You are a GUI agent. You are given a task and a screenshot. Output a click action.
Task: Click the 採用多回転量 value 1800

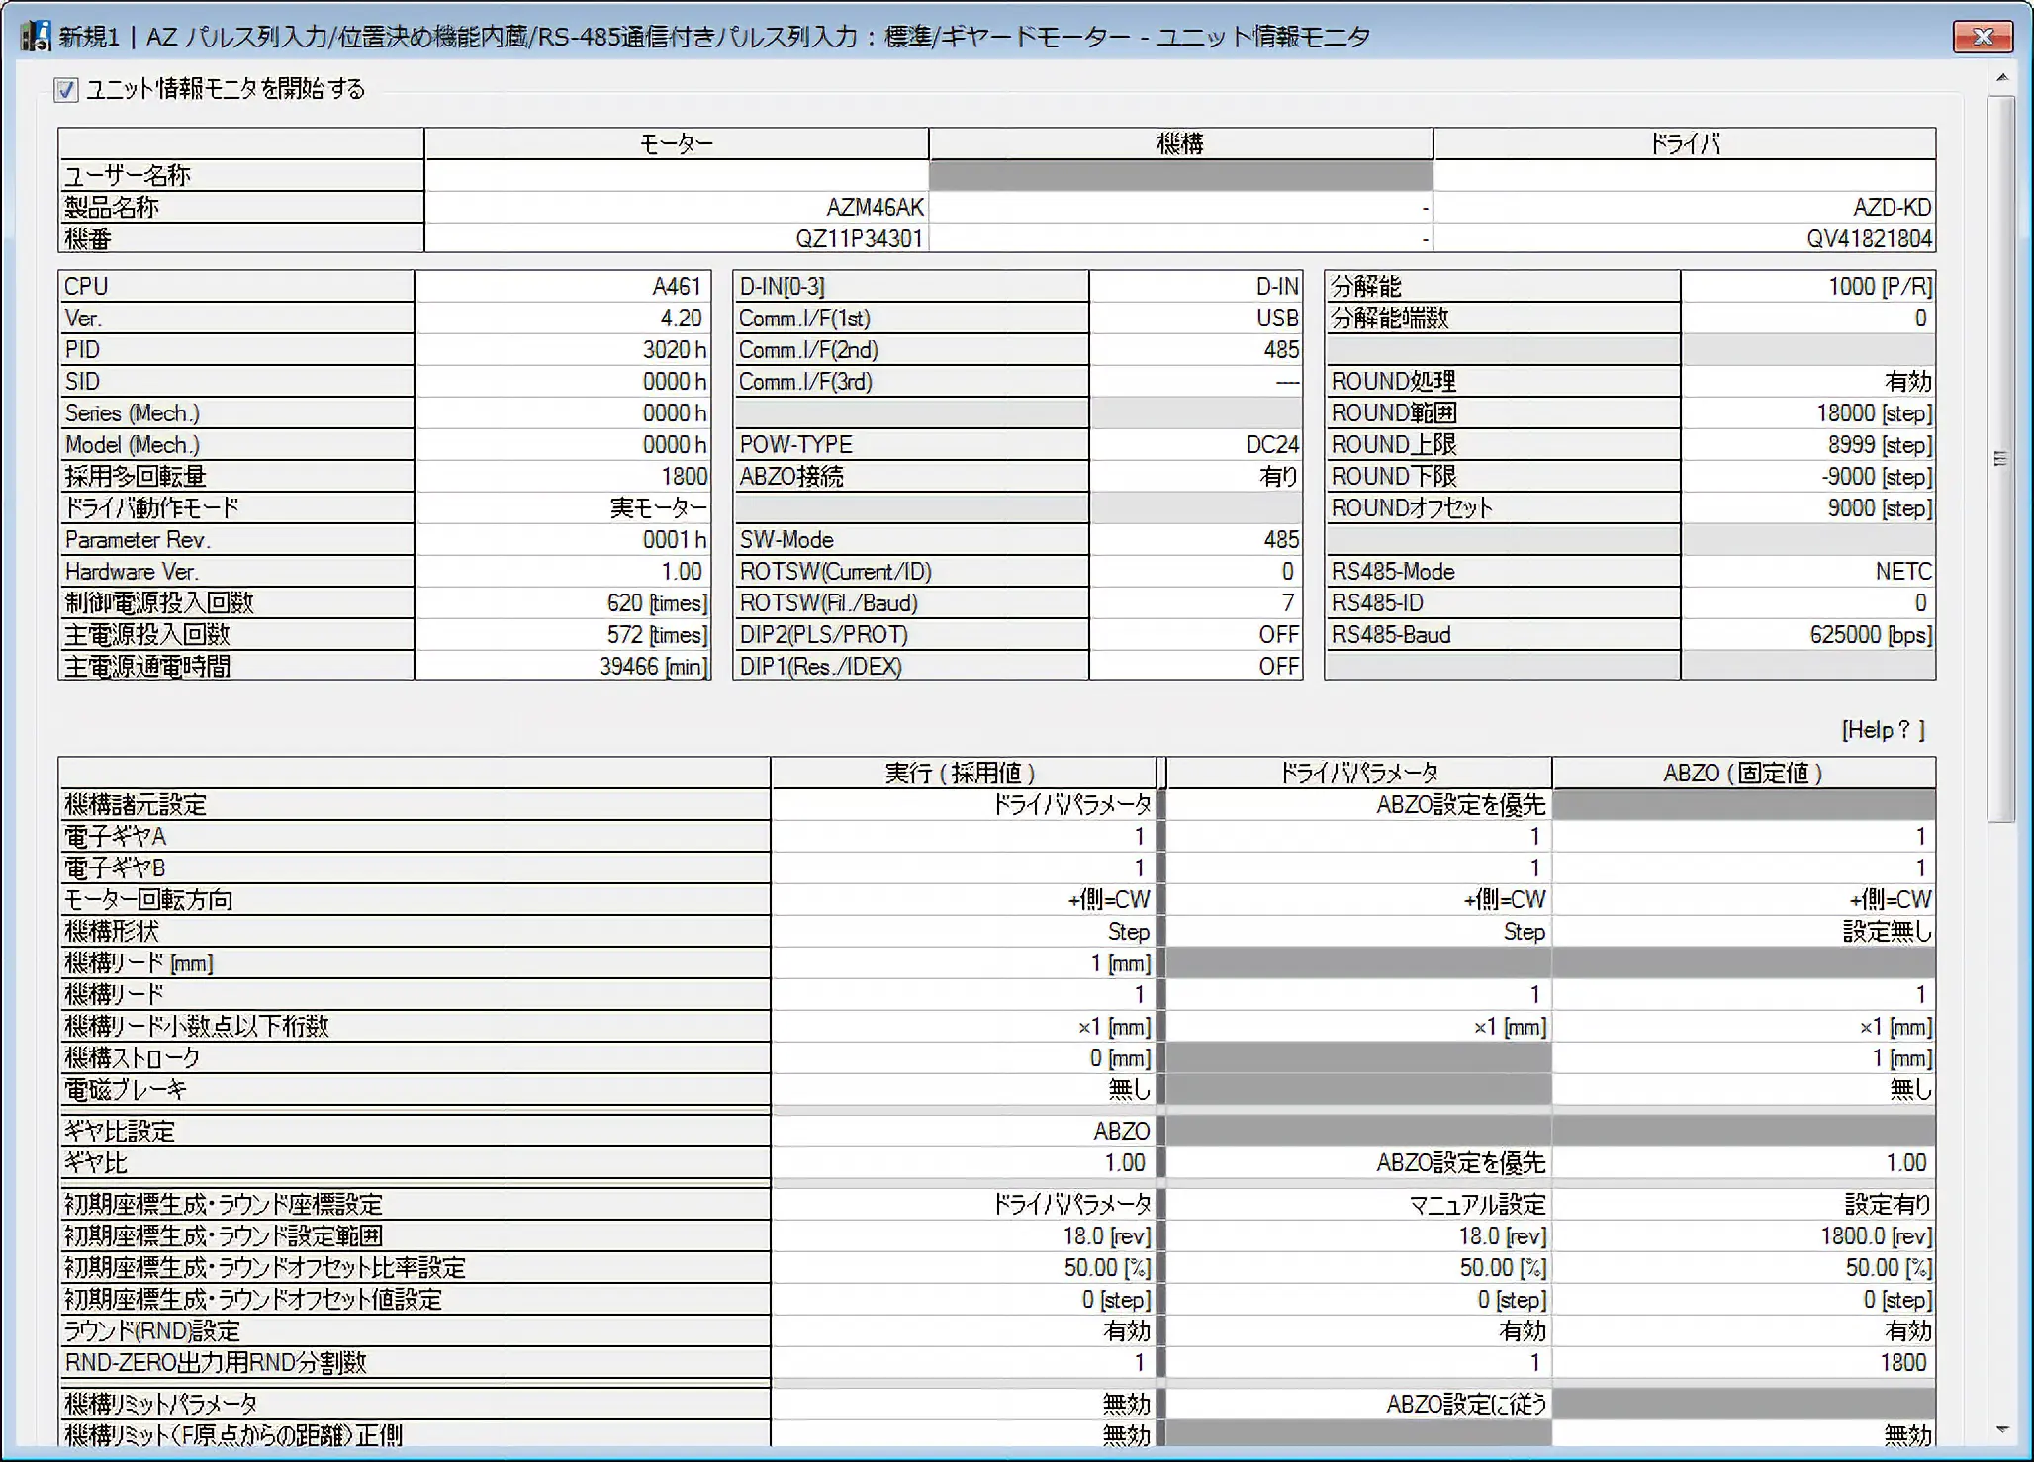[685, 476]
